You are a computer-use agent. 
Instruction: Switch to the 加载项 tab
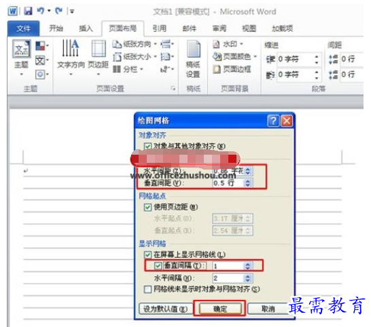coord(282,28)
